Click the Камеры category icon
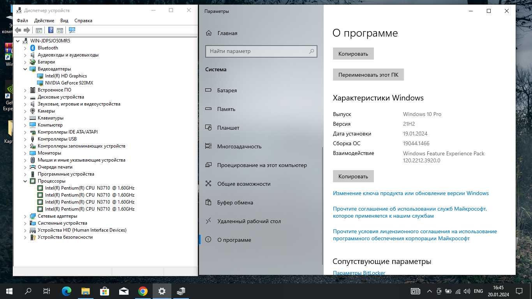The width and height of the screenshot is (532, 299). 33,111
